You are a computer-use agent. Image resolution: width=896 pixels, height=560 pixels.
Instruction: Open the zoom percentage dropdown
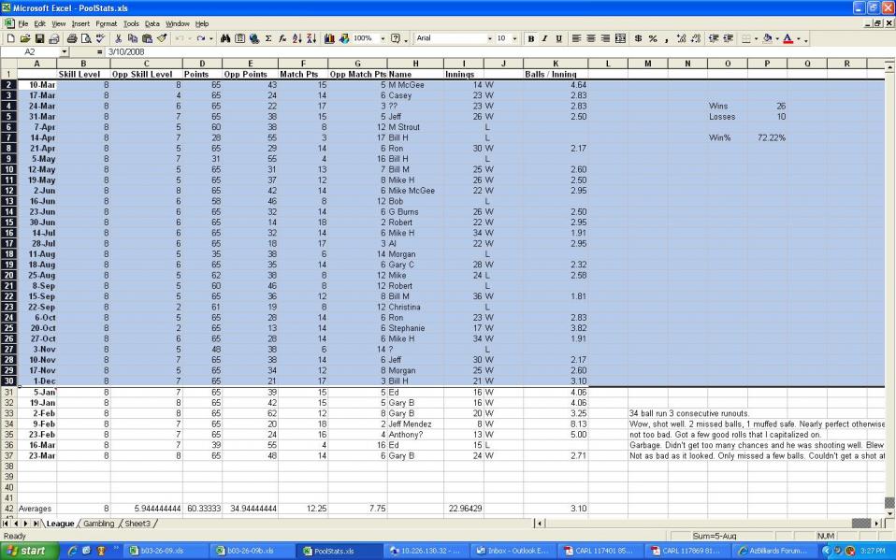point(381,38)
